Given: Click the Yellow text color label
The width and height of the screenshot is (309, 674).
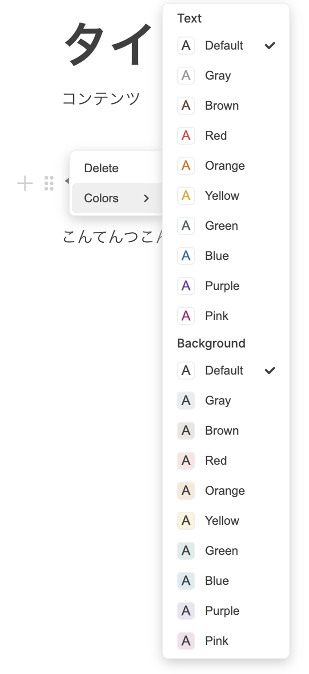Looking at the screenshot, I should 222,196.
